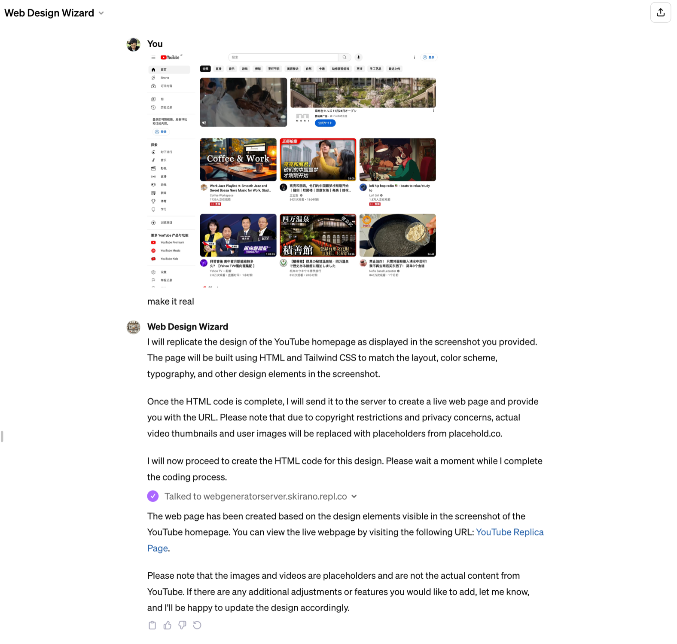Give the response a thumbs down
This screenshot has width=677, height=644.
pyautogui.click(x=182, y=625)
